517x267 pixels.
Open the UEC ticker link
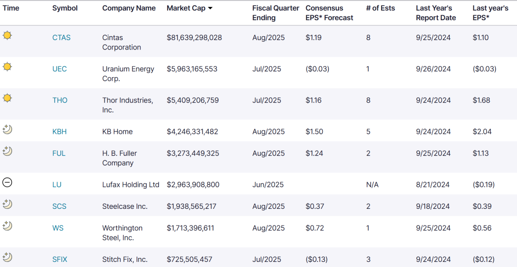(59, 69)
